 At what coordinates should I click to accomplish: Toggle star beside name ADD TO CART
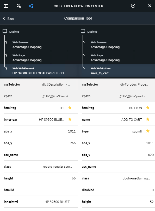[148, 119]
